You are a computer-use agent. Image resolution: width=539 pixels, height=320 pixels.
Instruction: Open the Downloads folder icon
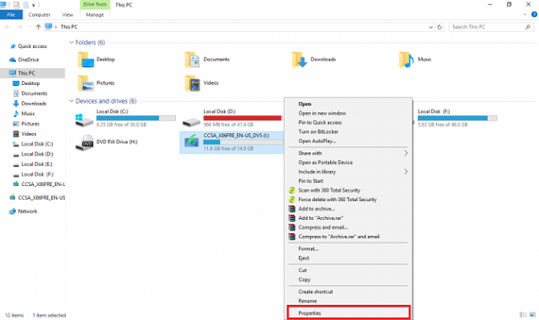coord(300,60)
